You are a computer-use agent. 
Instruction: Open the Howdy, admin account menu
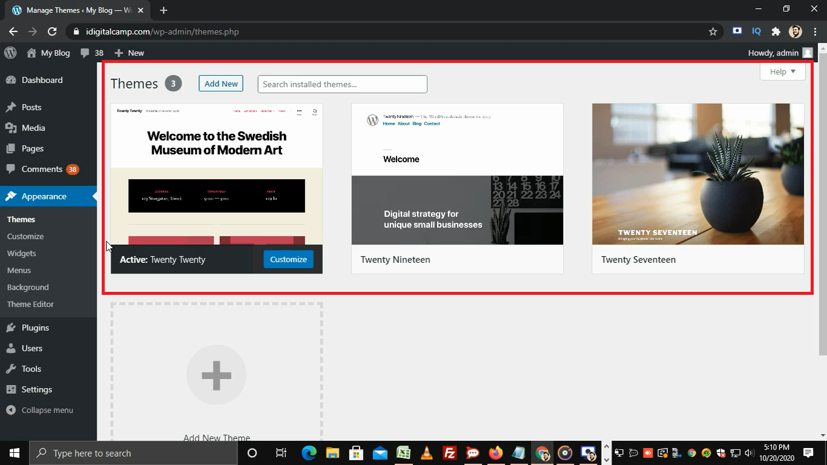point(780,53)
